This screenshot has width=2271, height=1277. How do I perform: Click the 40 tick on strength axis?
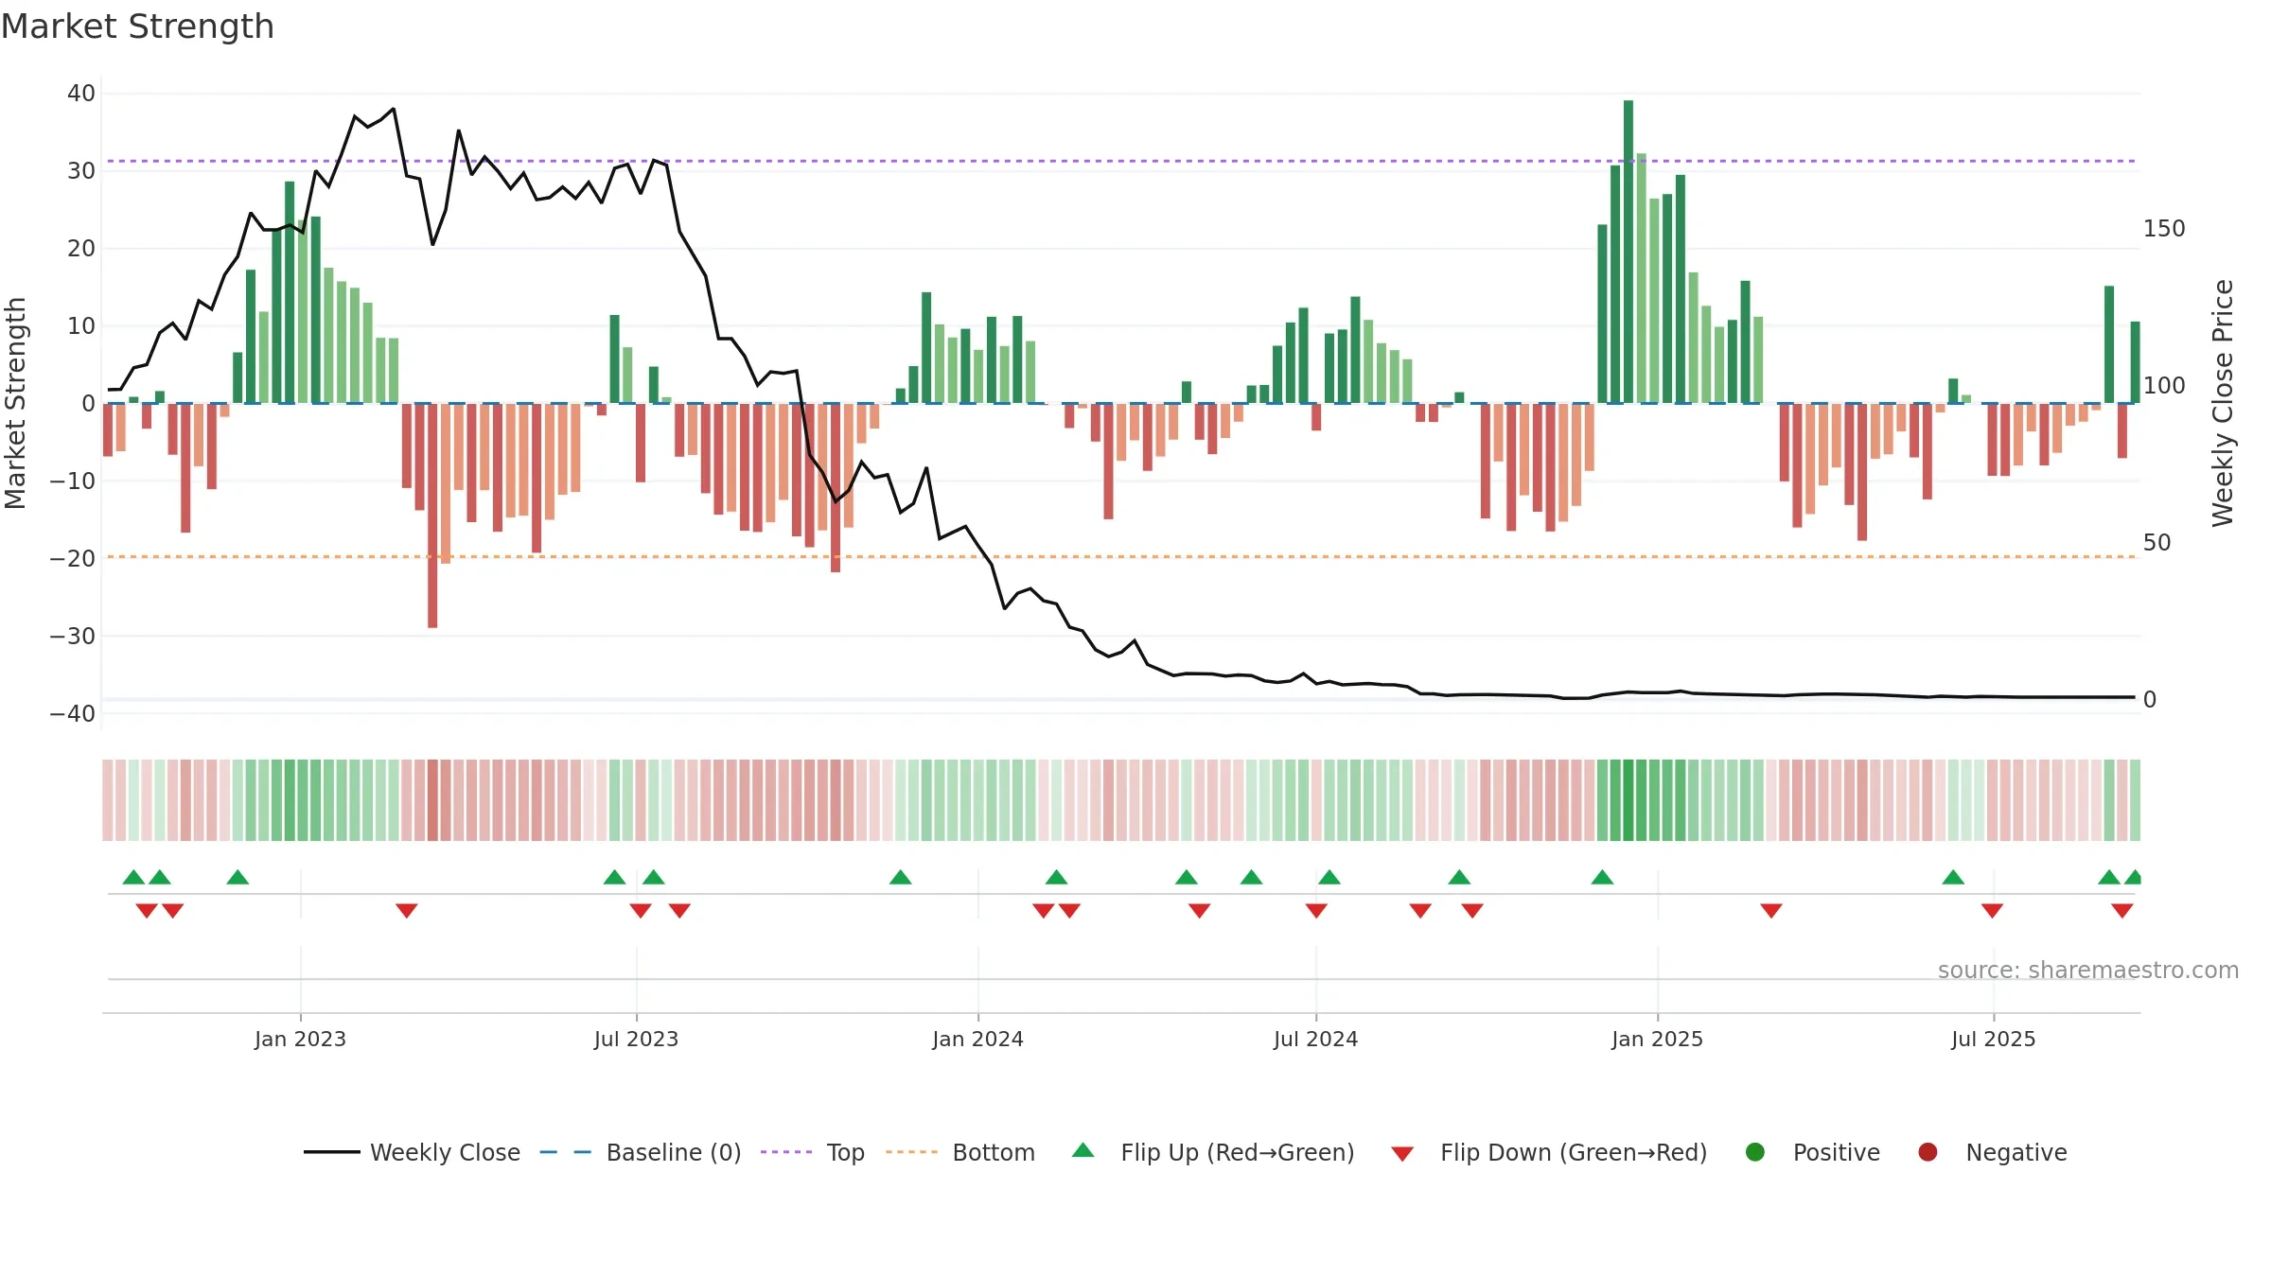[x=81, y=94]
